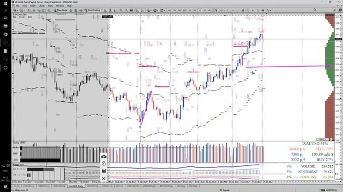Open the arrows objects dropdown
Screen dimensions: 343x192
(x=269, y=10)
